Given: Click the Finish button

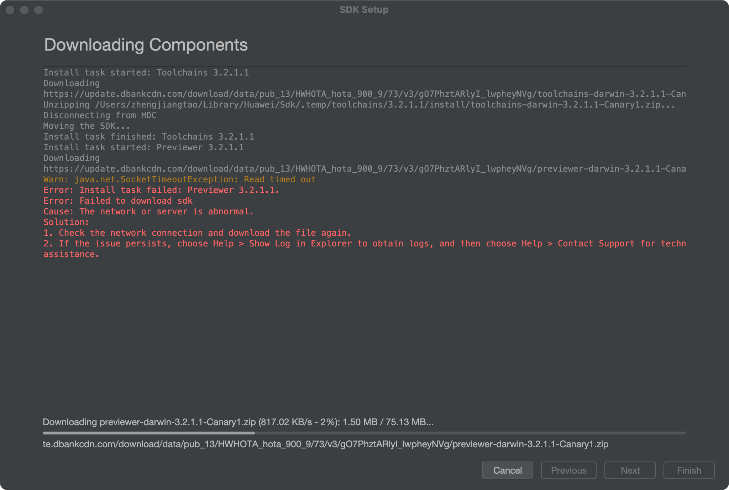Looking at the screenshot, I should click(x=689, y=470).
